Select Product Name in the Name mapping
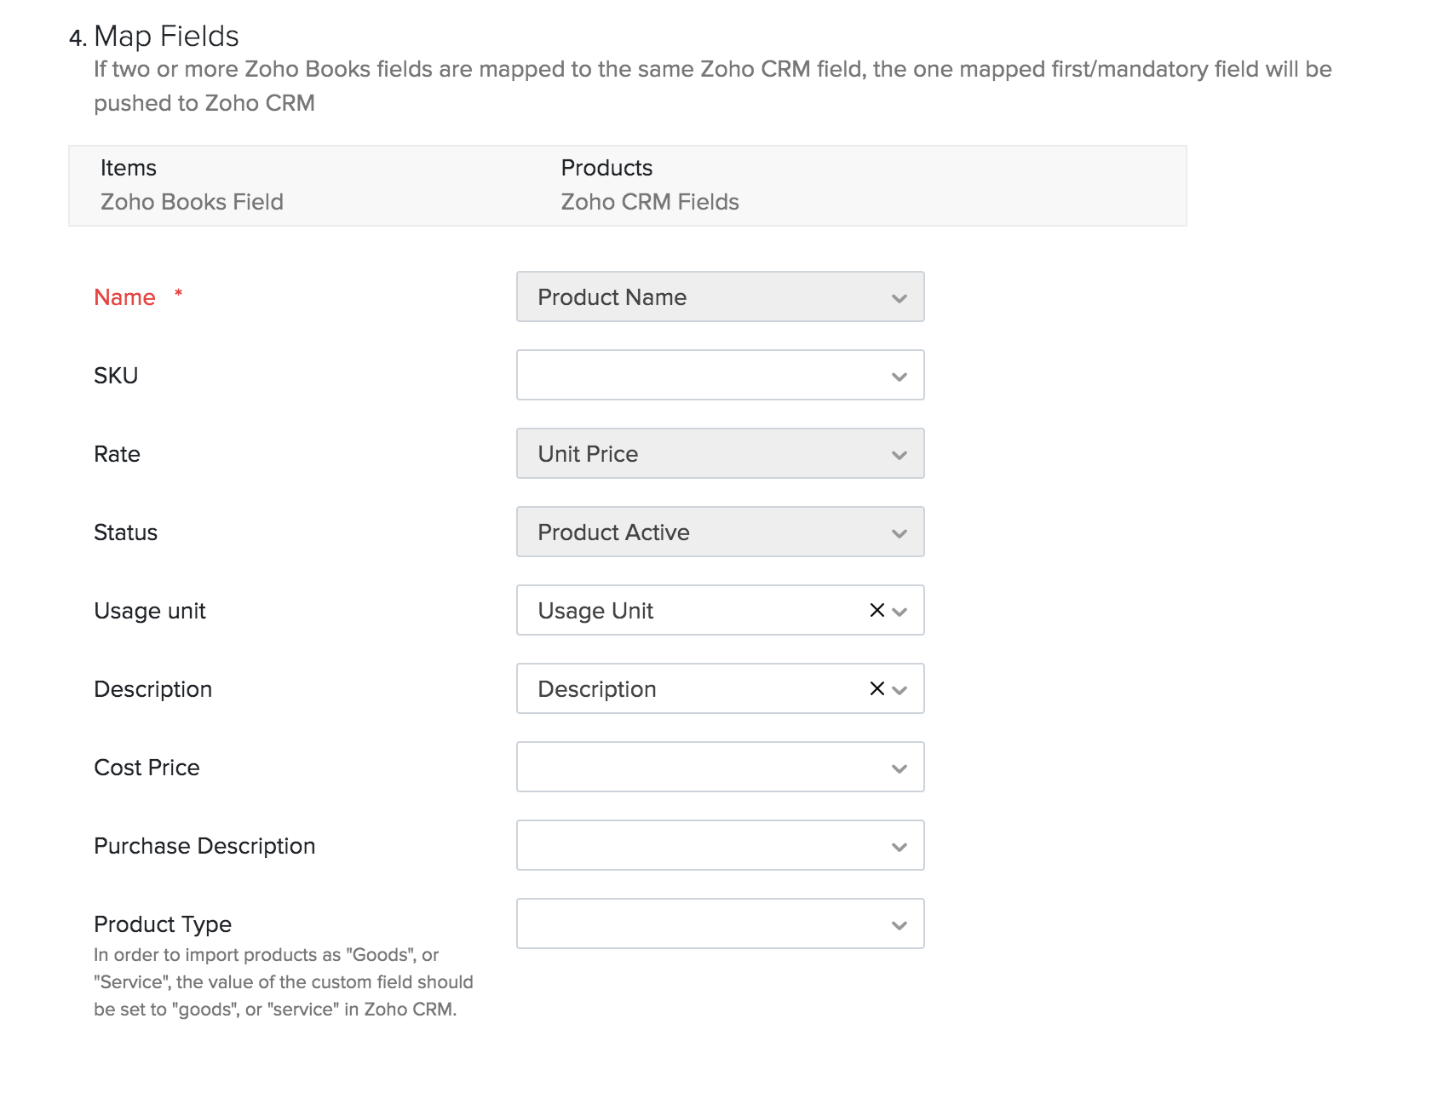This screenshot has width=1431, height=1099. (x=720, y=297)
